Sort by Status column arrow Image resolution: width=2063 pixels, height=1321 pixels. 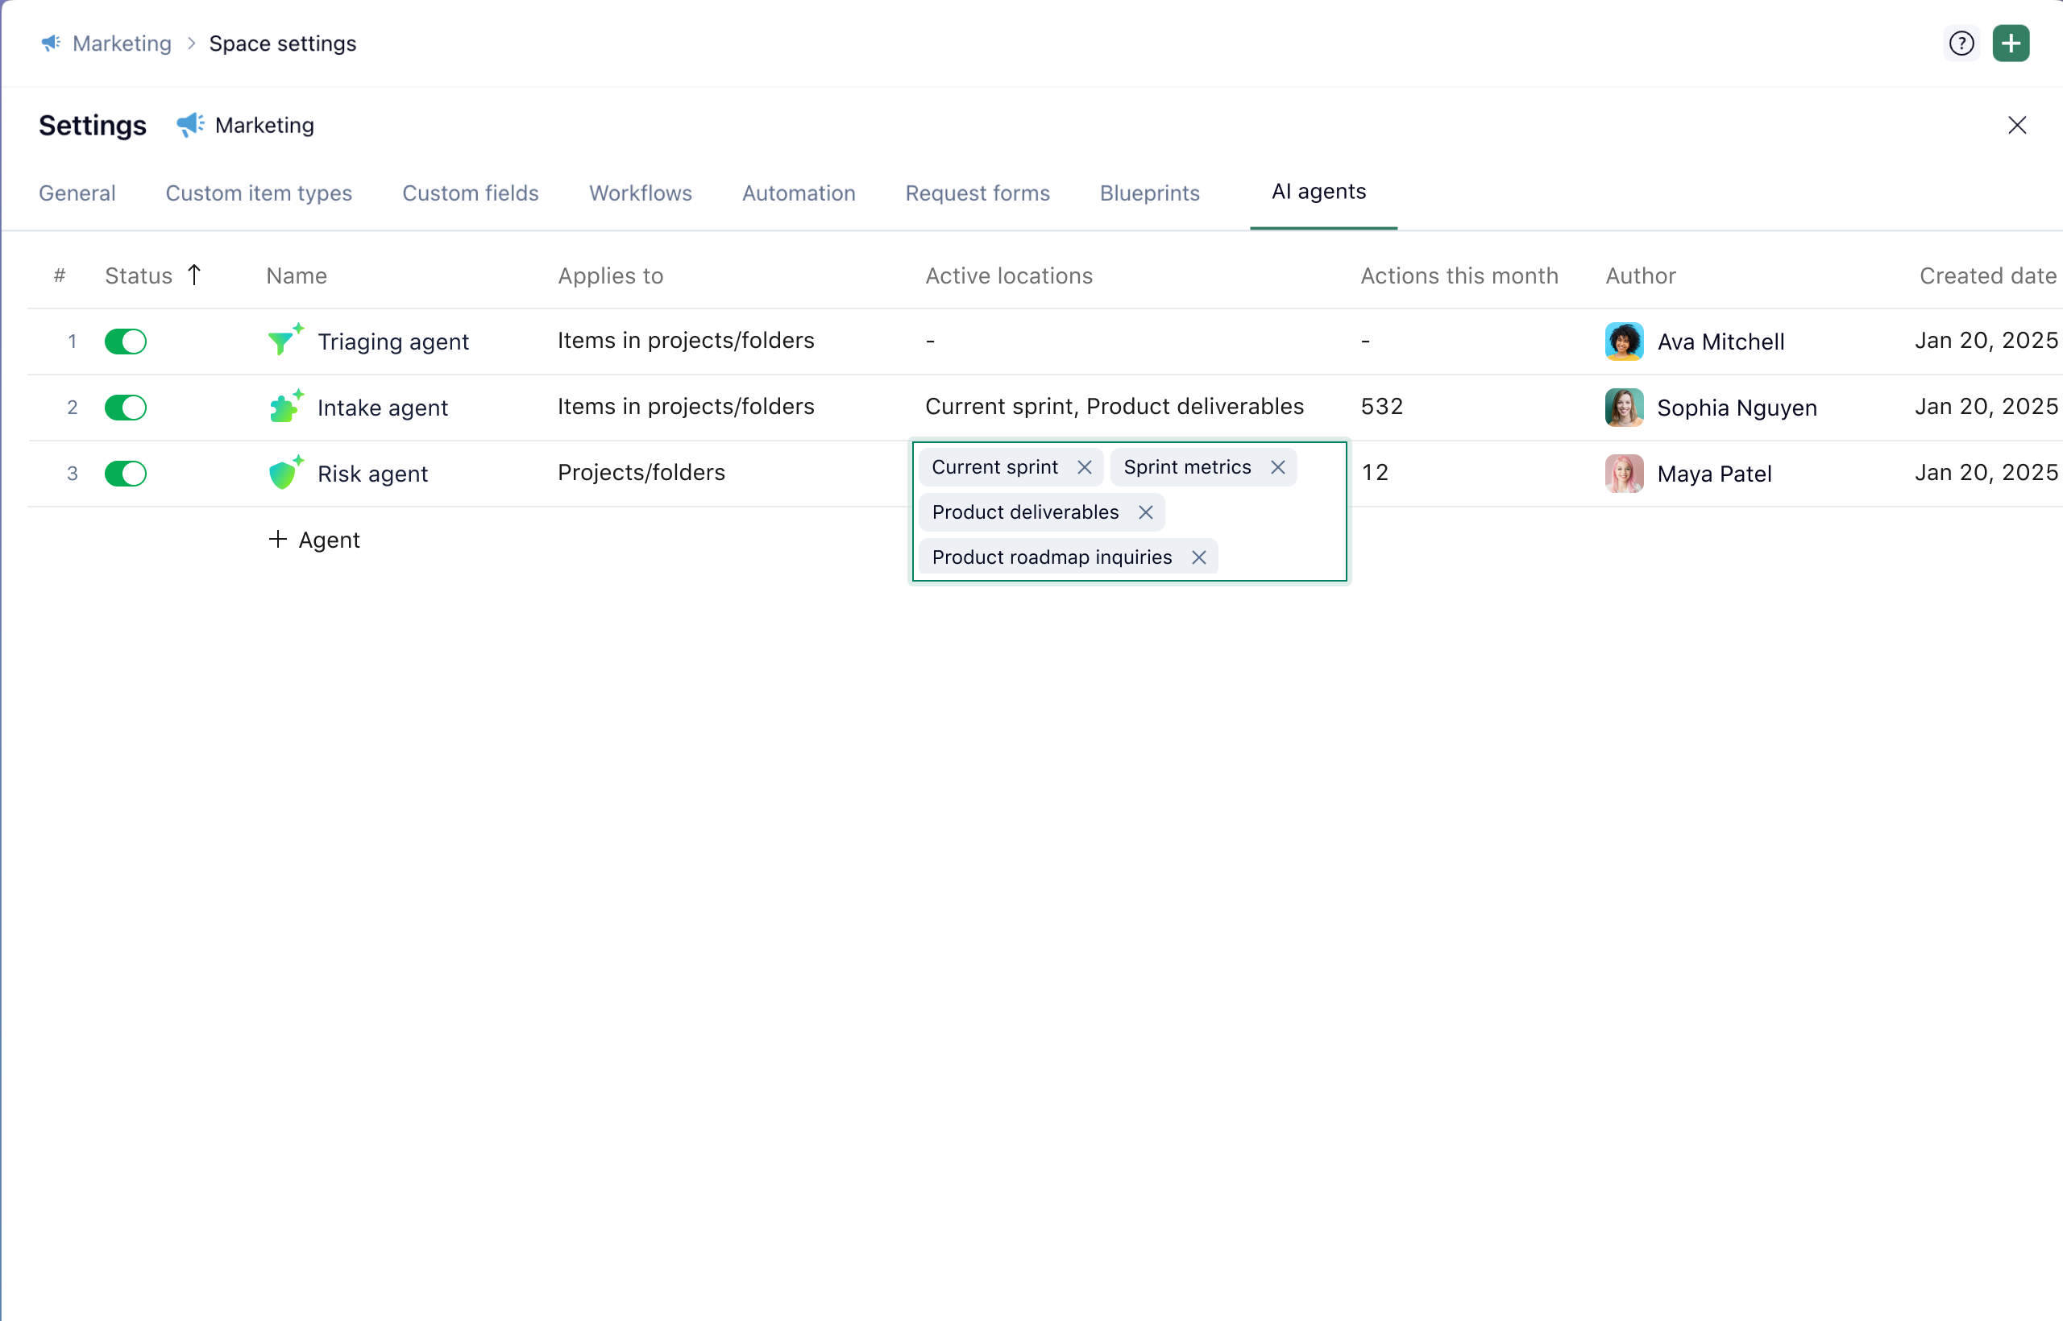coord(195,275)
